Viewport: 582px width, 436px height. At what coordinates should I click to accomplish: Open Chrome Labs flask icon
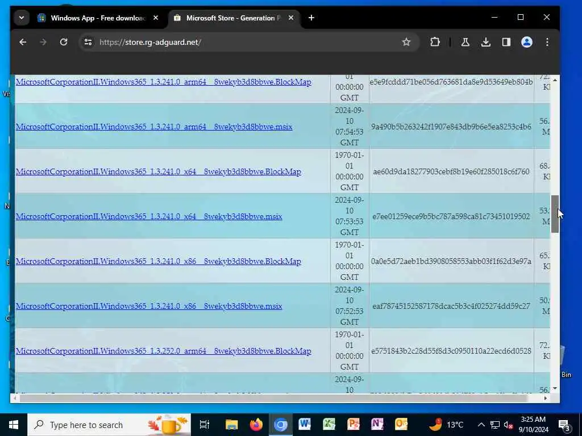[465, 42]
